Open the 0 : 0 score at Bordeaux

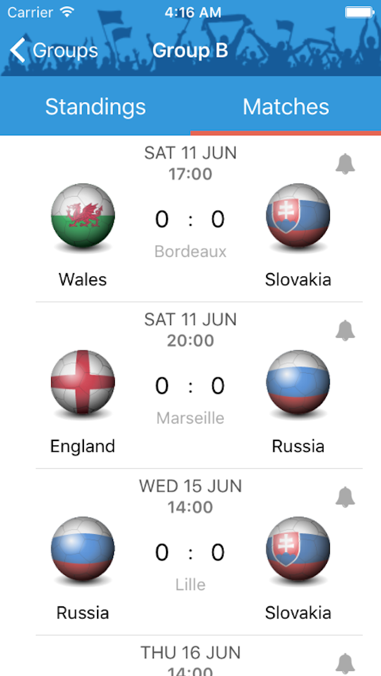pos(190,220)
